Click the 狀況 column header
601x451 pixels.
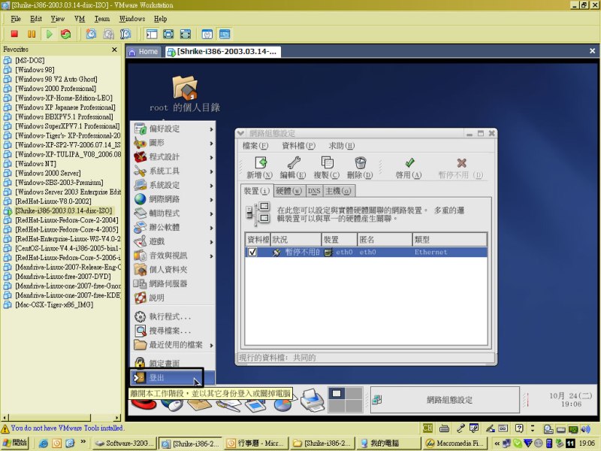[296, 240]
